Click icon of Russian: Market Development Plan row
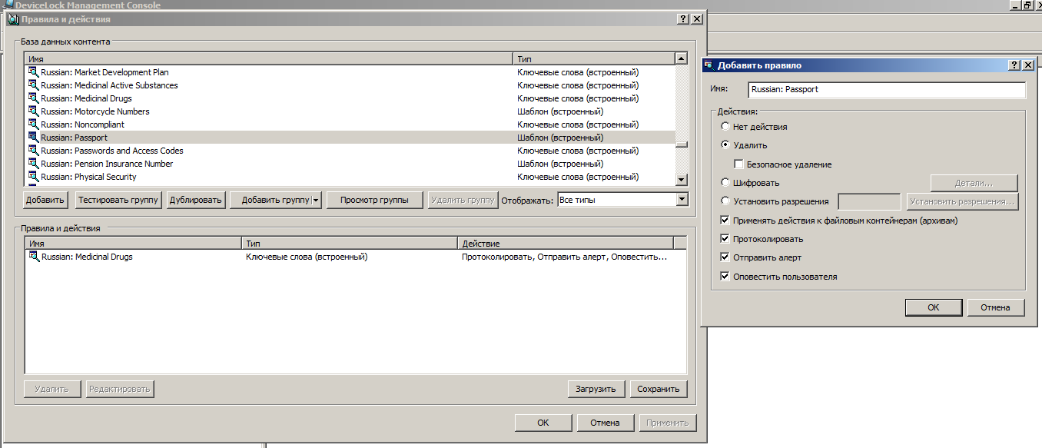The width and height of the screenshot is (1042, 448). (x=33, y=72)
